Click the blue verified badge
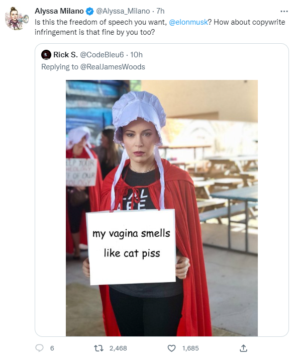The image size is (291, 358). 89,11
